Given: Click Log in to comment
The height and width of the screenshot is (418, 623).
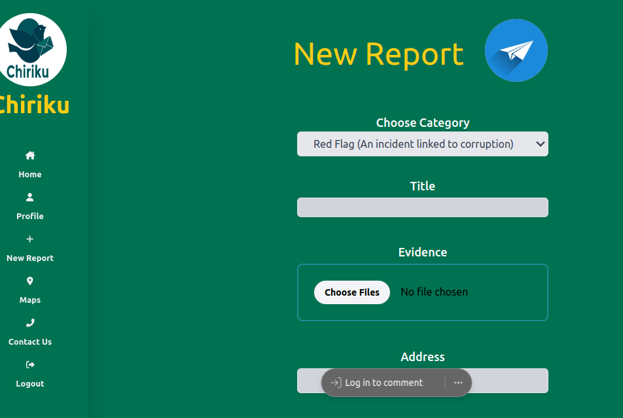Looking at the screenshot, I should point(383,383).
